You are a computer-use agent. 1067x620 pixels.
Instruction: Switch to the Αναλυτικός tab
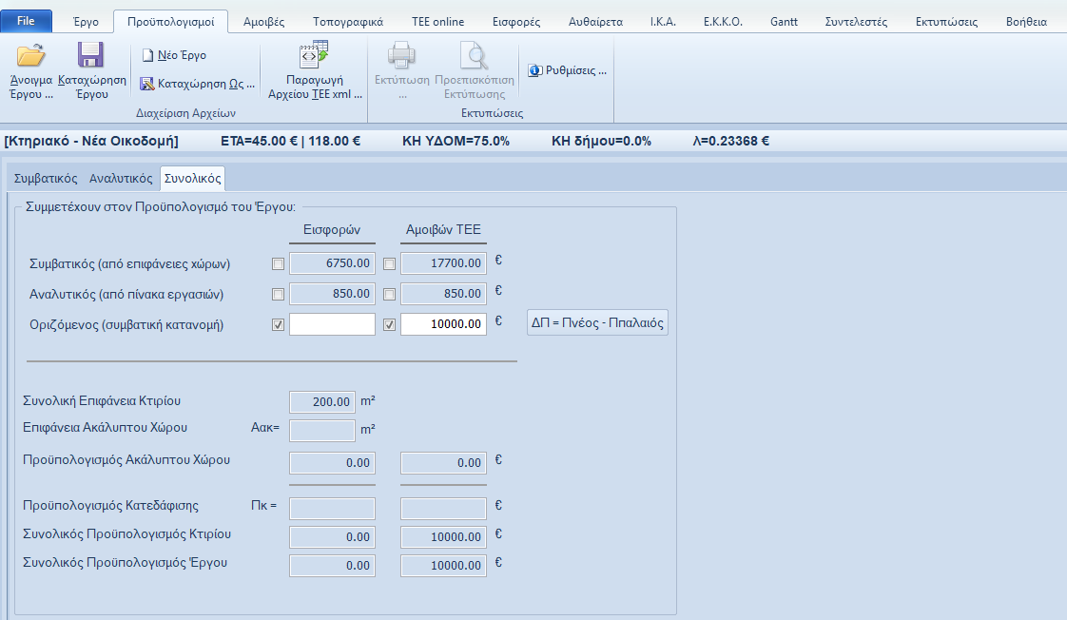point(121,178)
